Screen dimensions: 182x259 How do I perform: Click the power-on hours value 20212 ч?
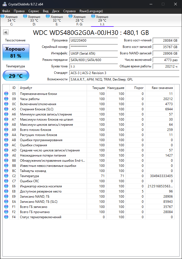coord(166,67)
